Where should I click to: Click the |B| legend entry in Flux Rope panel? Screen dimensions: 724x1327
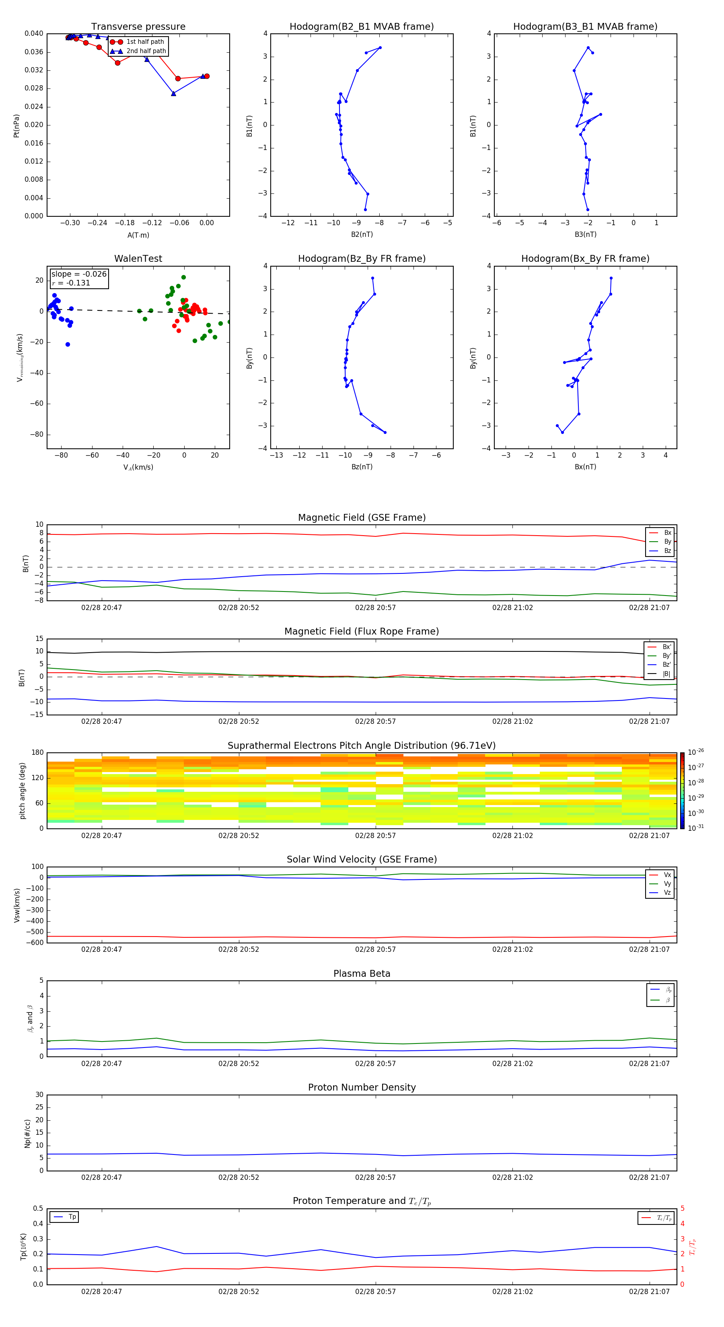coord(660,674)
